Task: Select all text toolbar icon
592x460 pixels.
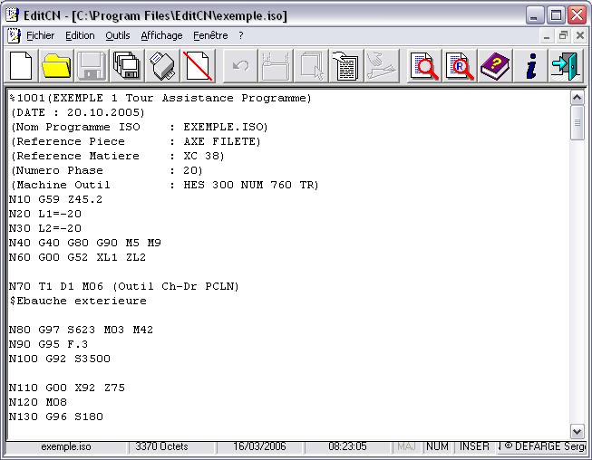Action: (x=345, y=66)
